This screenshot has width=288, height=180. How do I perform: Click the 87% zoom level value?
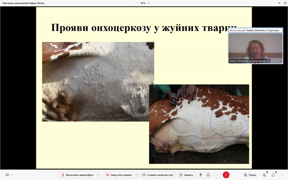click(143, 3)
